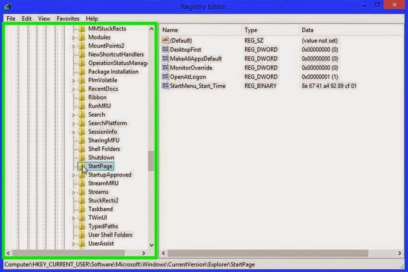Expand the RecentDocs key
The height and width of the screenshot is (272, 408).
tap(73, 89)
